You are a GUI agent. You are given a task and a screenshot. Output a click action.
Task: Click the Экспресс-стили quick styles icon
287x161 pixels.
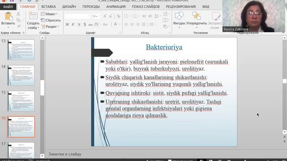click(216, 16)
